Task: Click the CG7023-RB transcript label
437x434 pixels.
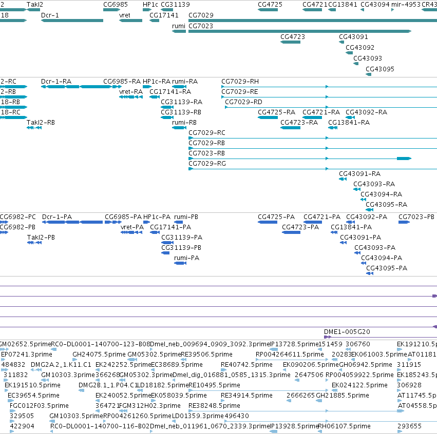Action: click(206, 153)
